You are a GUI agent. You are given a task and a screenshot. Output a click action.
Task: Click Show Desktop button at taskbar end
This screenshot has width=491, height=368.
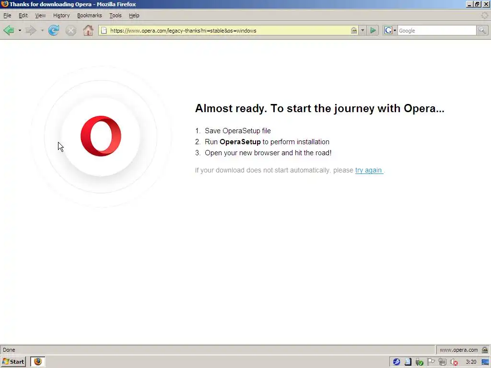pyautogui.click(x=486, y=362)
